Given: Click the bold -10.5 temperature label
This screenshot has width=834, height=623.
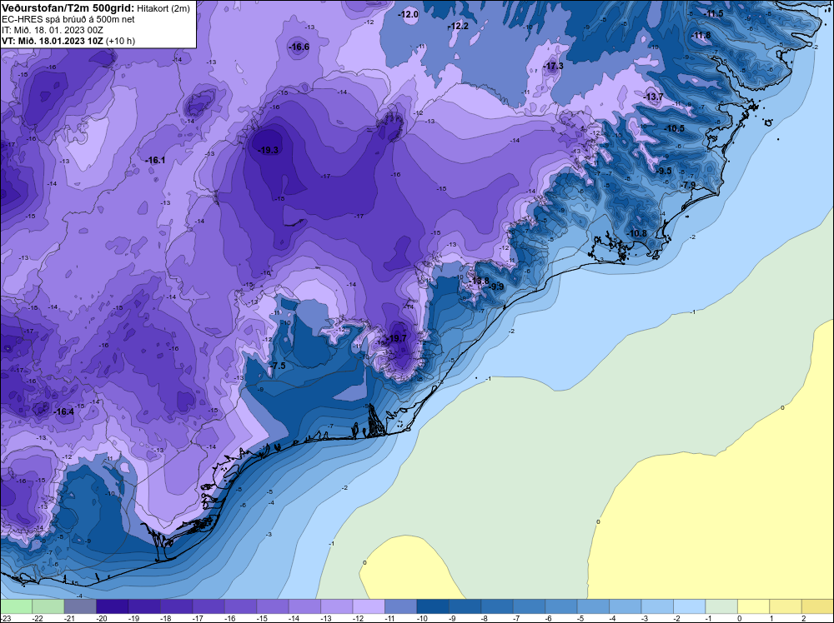Looking at the screenshot, I should (x=675, y=128).
